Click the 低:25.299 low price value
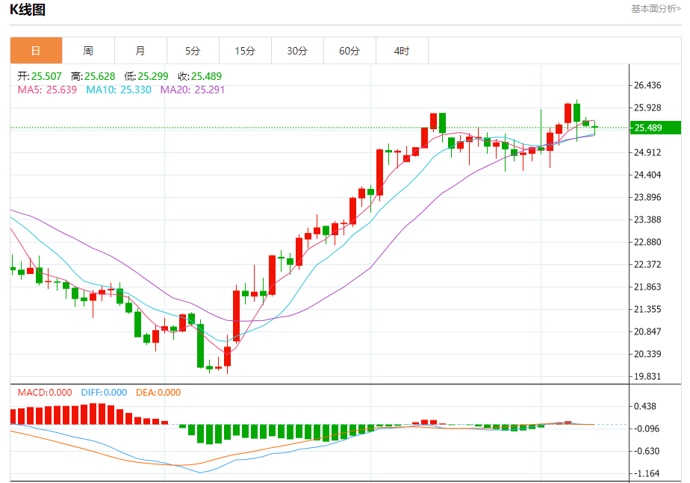Viewport: 690px width, 483px height. [146, 76]
